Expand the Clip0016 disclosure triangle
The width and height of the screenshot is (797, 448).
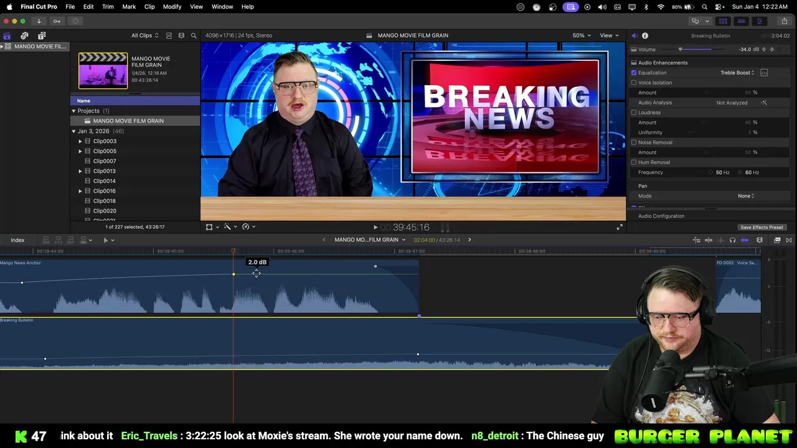pyautogui.click(x=80, y=191)
